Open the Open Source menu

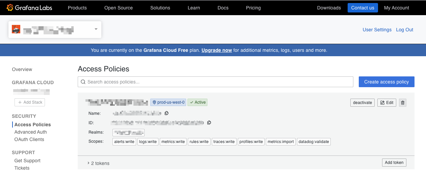point(119,8)
